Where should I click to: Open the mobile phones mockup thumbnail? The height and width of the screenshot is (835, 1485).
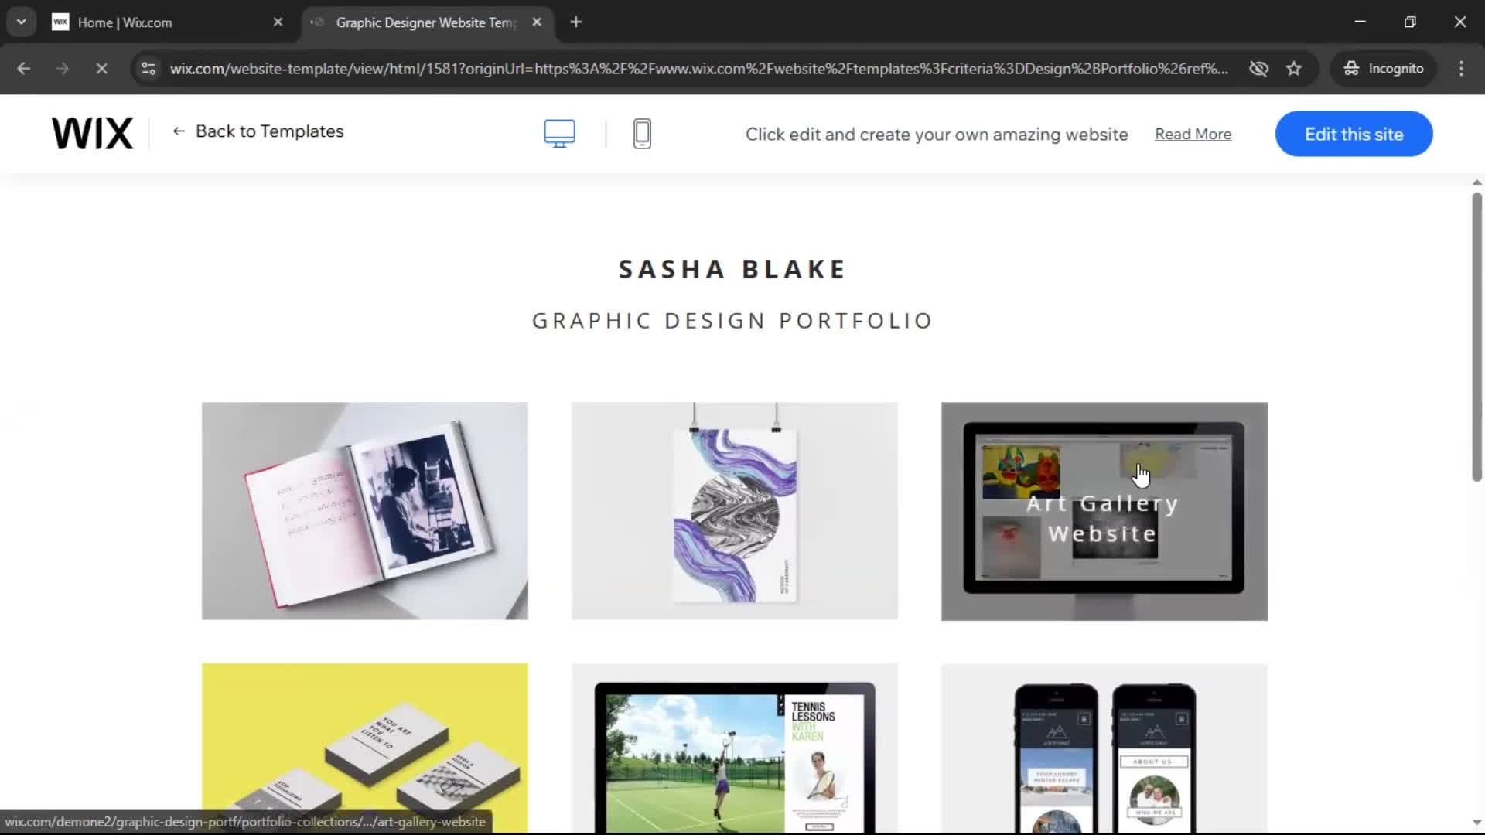pos(1104,748)
